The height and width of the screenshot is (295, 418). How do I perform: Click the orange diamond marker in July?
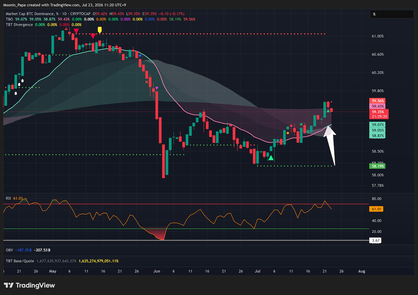coord(288,133)
